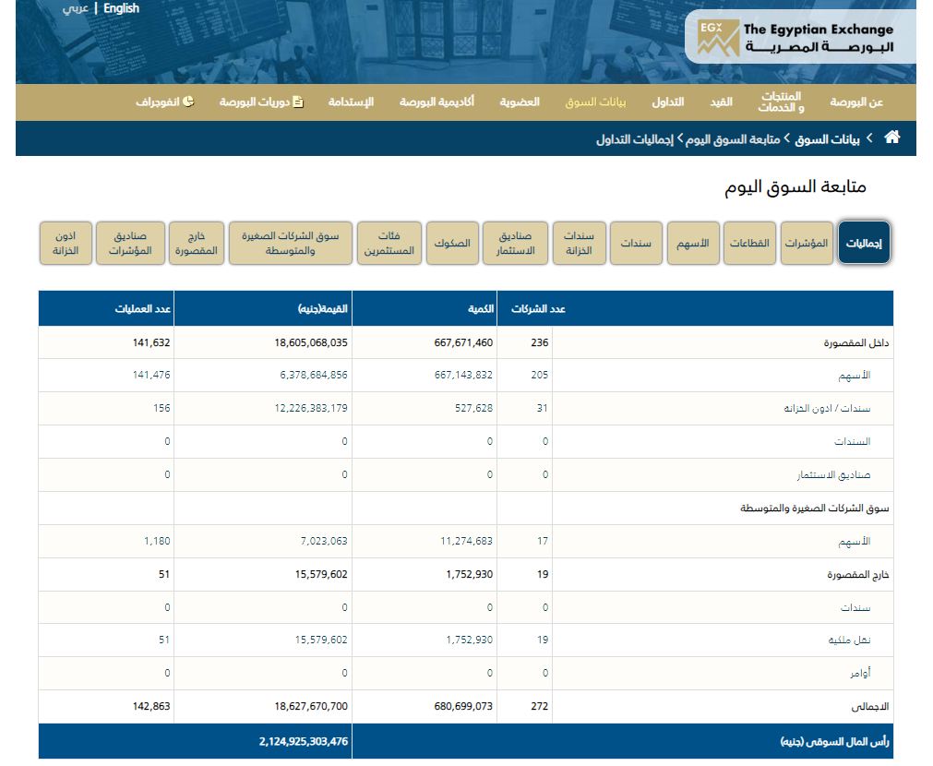933x766 pixels.
Task: Click the document icon beside دوريات البورصة
Action: (297, 102)
